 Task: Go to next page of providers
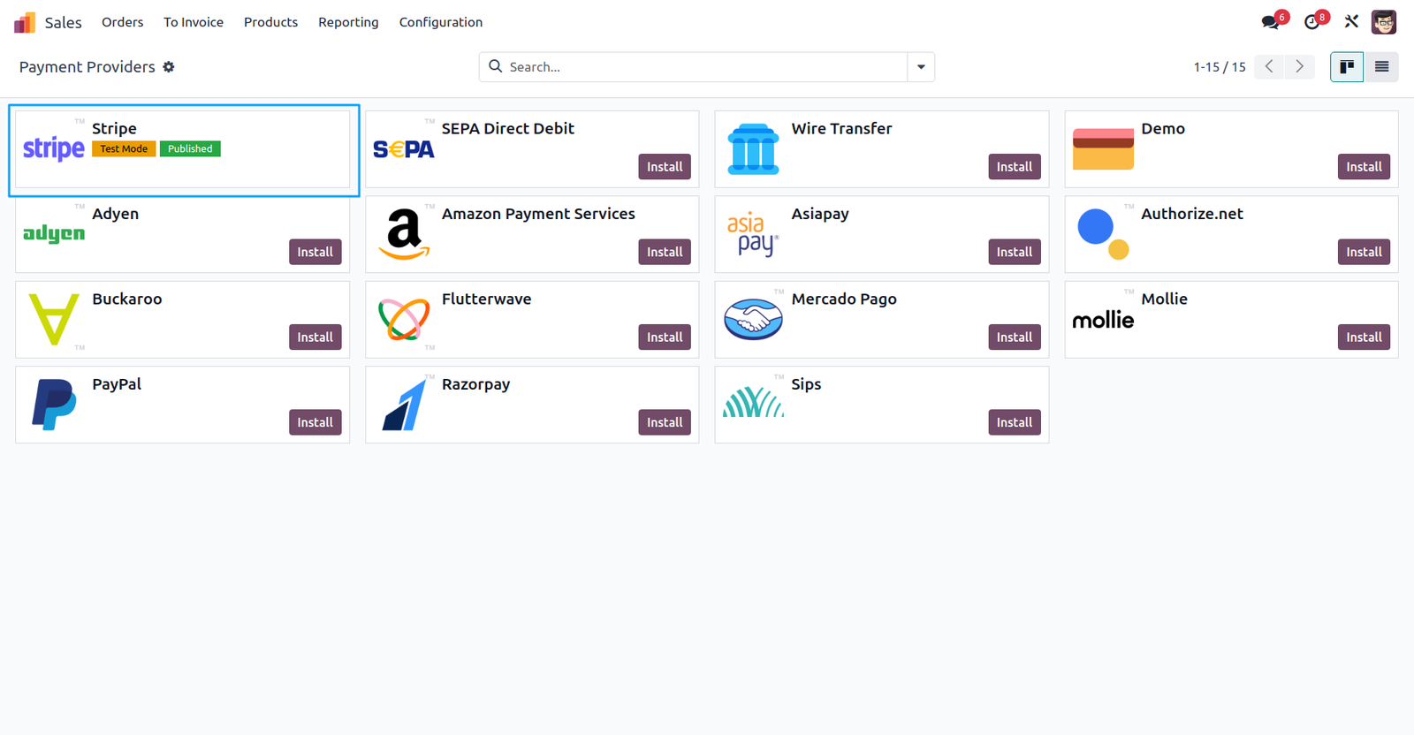1299,67
